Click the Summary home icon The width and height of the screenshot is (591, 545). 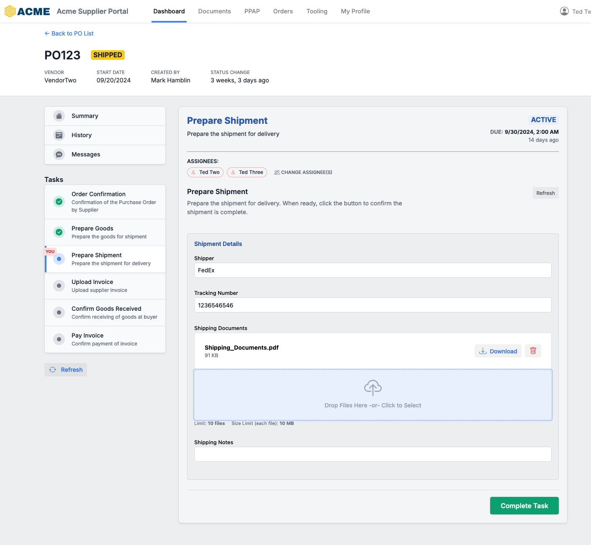(x=59, y=116)
